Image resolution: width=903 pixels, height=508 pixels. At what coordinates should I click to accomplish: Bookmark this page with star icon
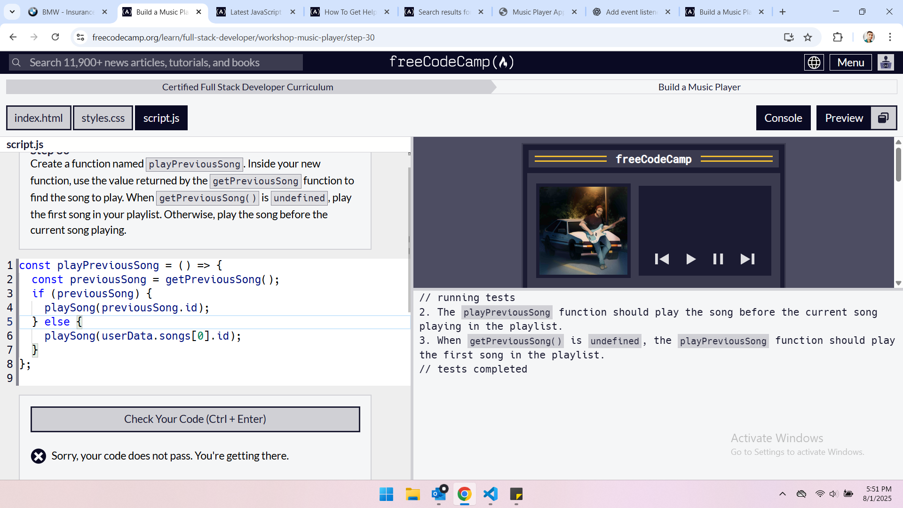808,38
